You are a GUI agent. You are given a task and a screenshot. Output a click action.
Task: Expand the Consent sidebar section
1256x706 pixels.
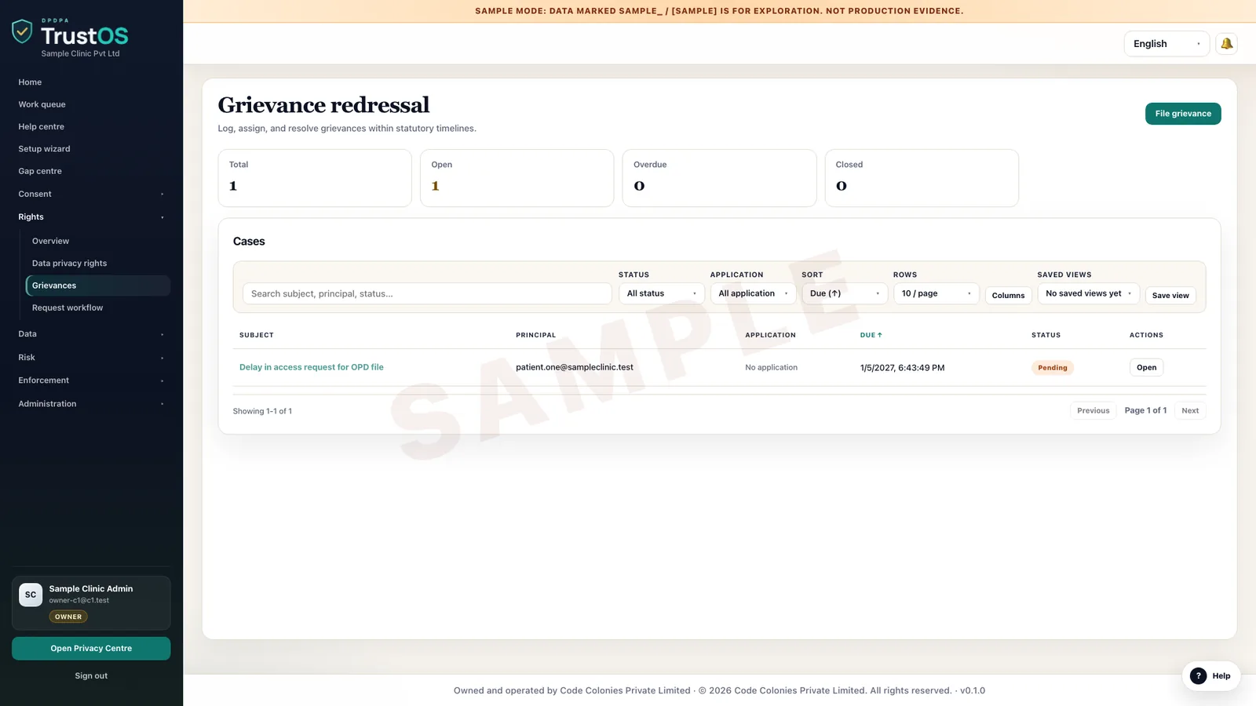pyautogui.click(x=91, y=194)
